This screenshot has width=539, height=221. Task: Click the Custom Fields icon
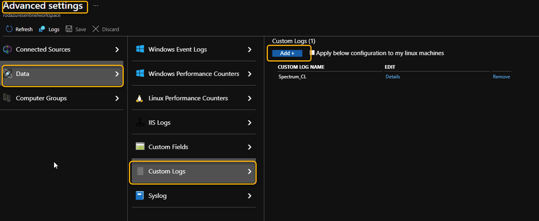click(140, 147)
